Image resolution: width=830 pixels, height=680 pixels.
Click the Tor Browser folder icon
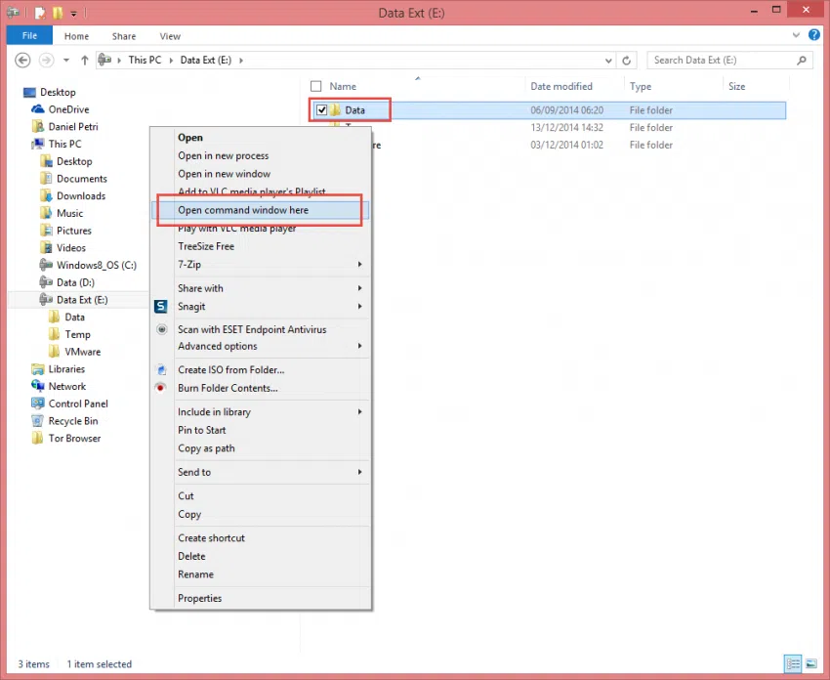[37, 438]
